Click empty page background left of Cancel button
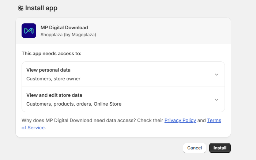256x160 pixels. point(110,148)
